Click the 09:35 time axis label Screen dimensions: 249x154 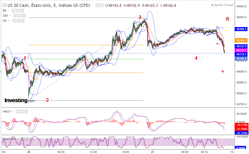pyautogui.click(x=204, y=152)
